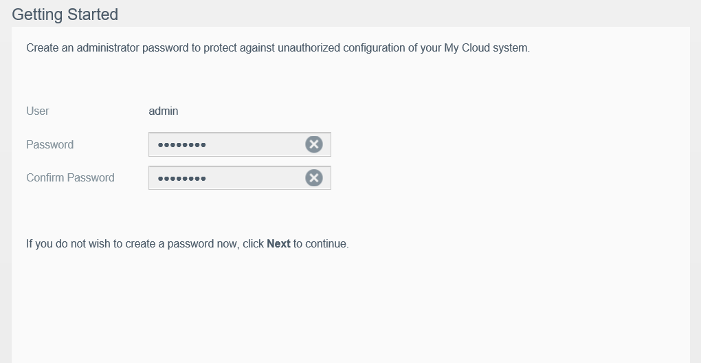Click the Password field label

tap(49, 144)
